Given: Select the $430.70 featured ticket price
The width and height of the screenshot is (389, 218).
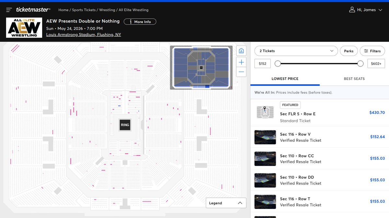Looking at the screenshot, I should click(377, 113).
